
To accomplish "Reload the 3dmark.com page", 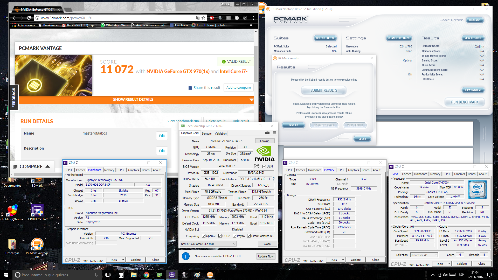I will point(29,18).
